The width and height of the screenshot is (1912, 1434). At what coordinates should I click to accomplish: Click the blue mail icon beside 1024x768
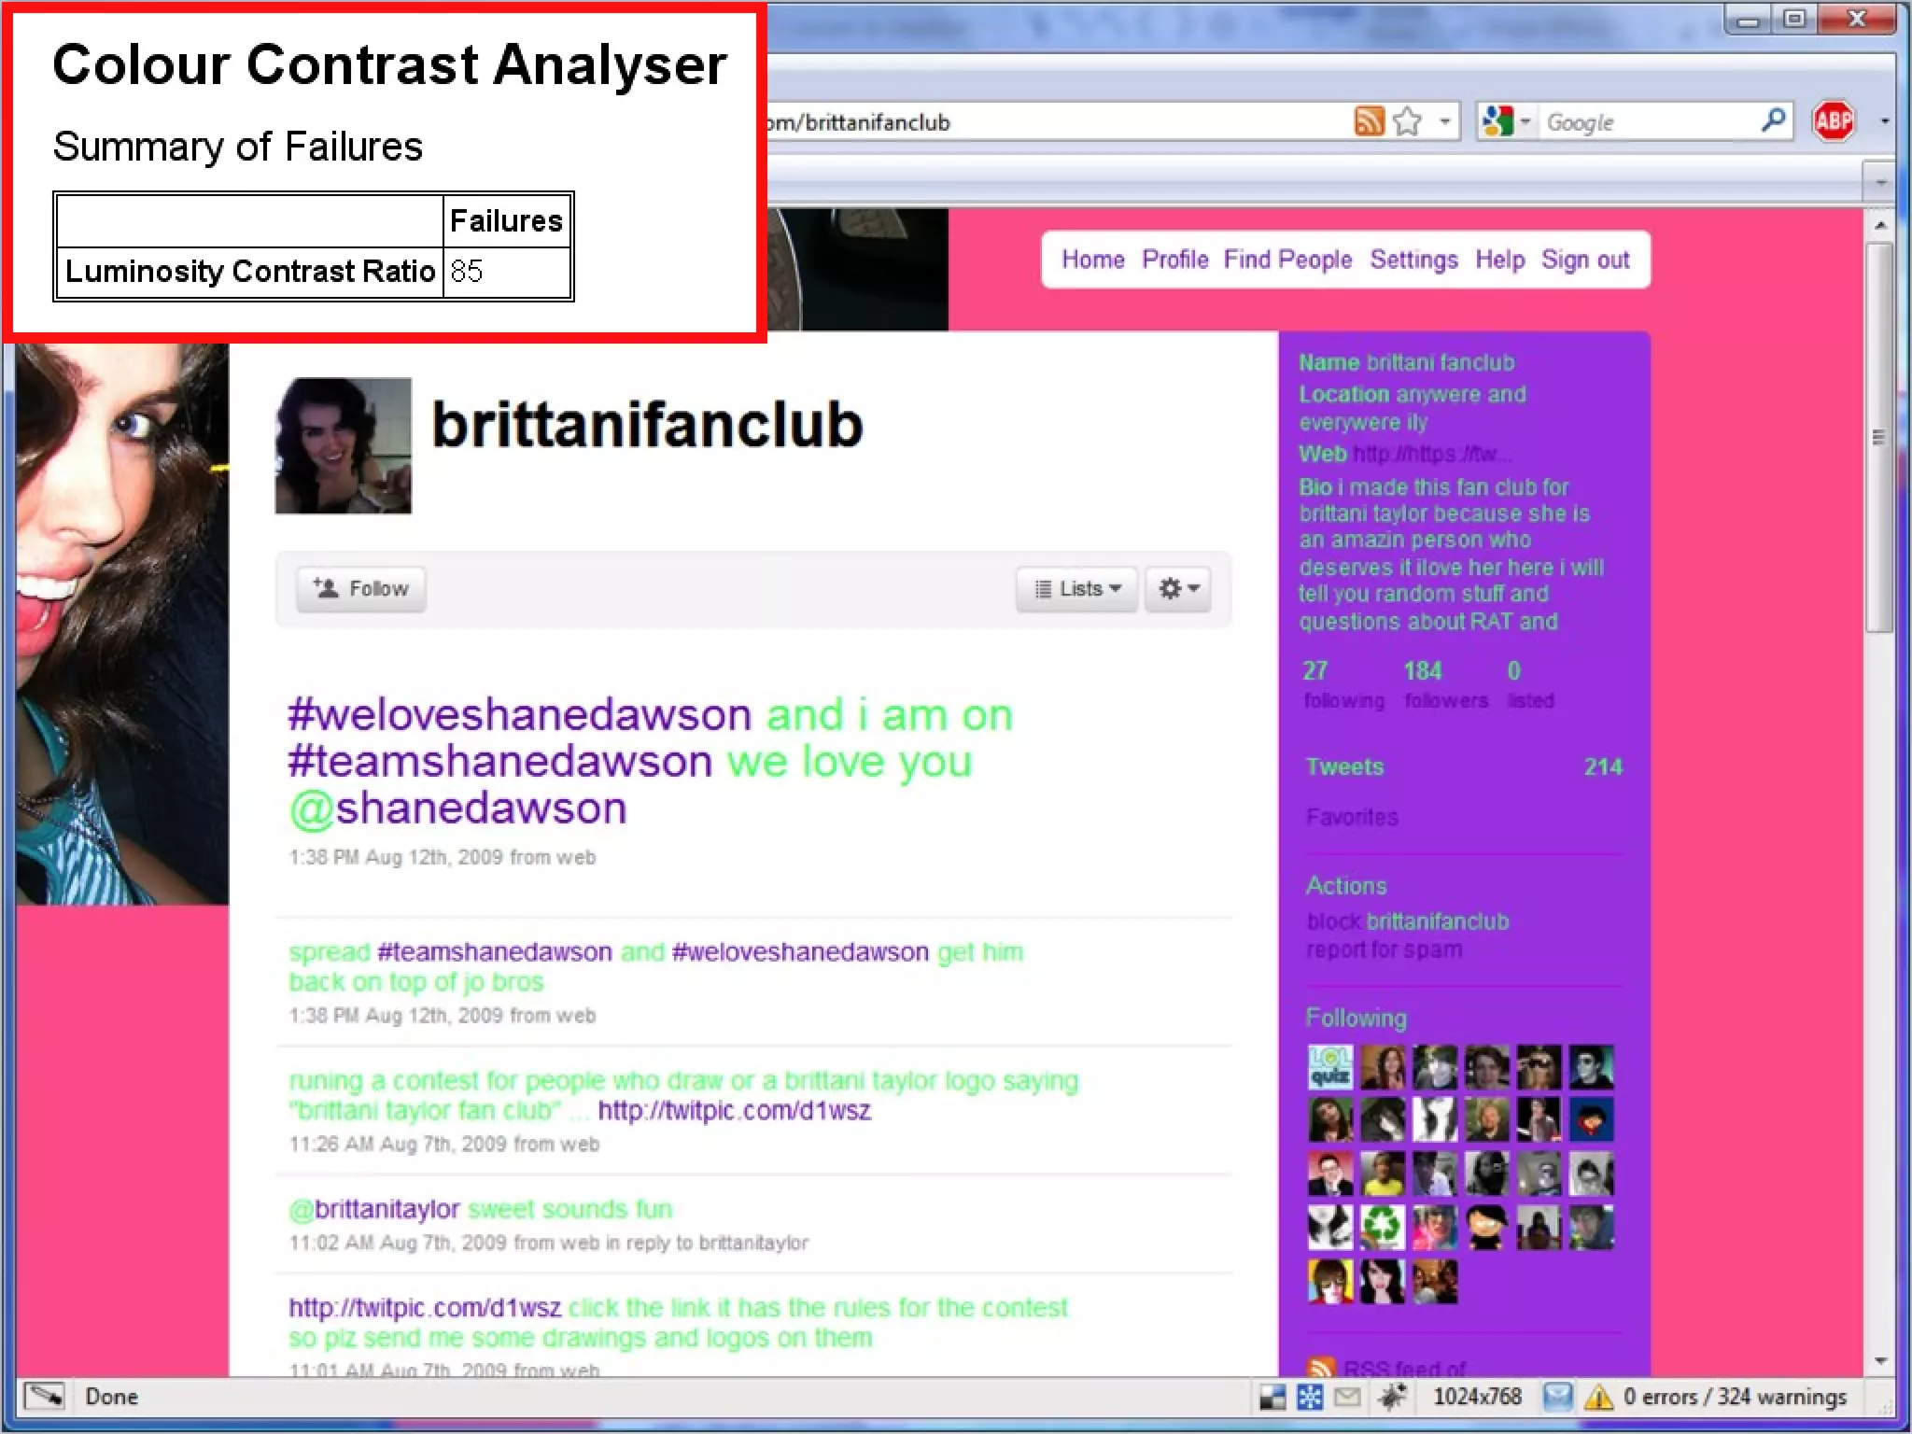[1556, 1397]
